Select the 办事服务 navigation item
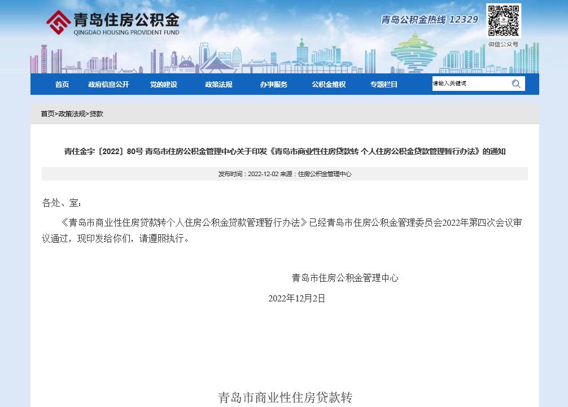The image size is (568, 407). [x=273, y=84]
